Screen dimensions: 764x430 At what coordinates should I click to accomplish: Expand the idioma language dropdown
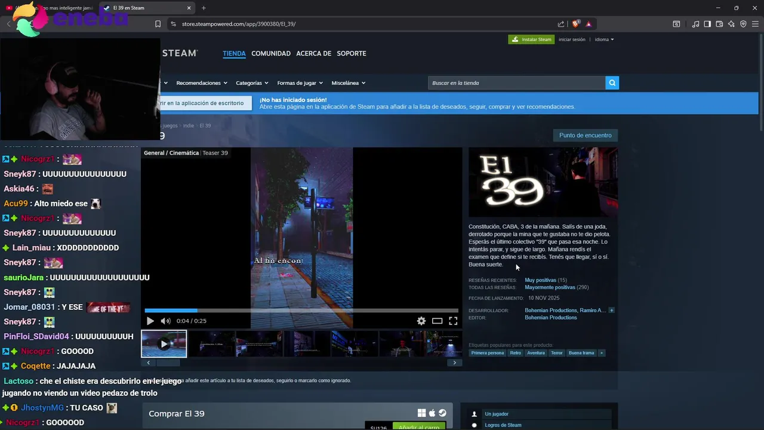604,39
